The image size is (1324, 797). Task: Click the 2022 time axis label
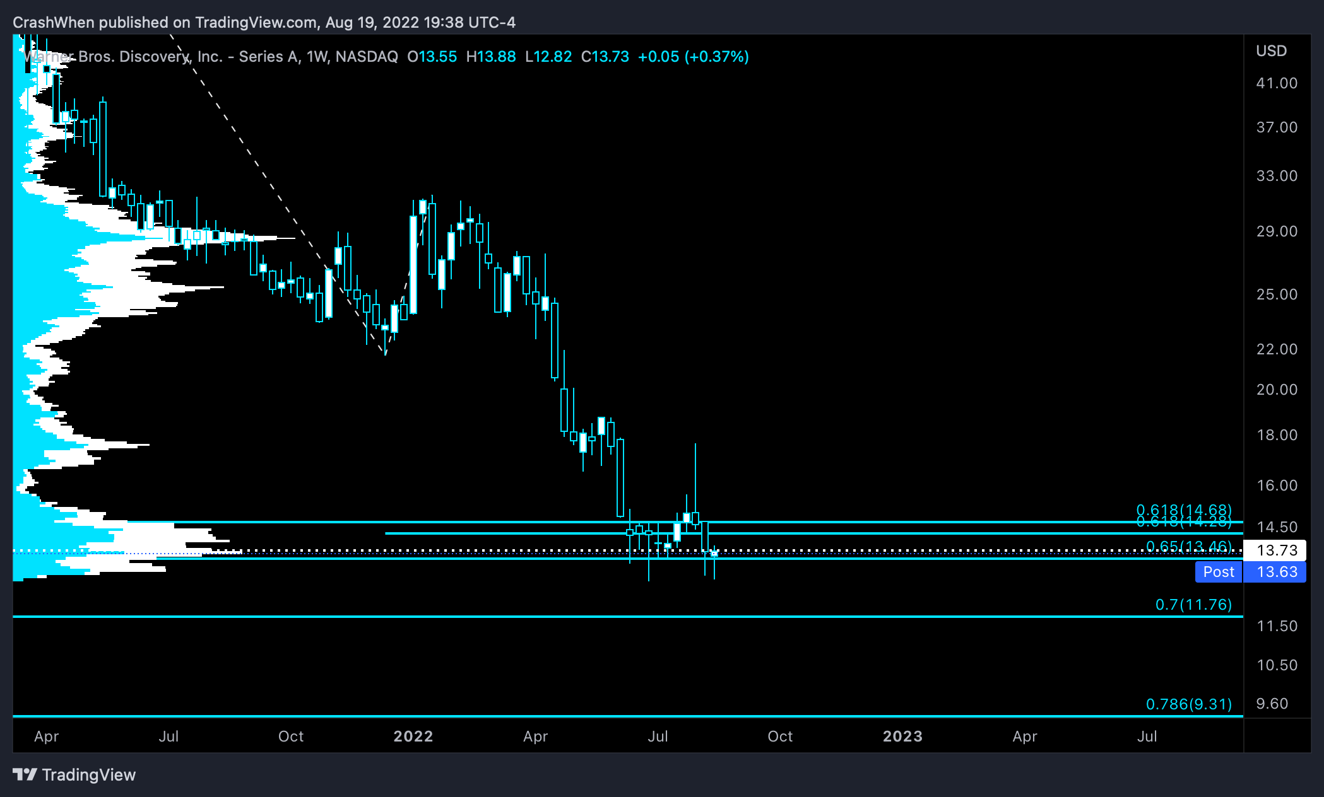click(x=413, y=736)
